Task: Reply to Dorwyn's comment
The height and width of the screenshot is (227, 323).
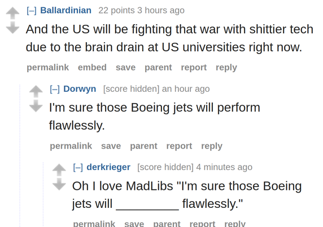Action: coord(212,146)
